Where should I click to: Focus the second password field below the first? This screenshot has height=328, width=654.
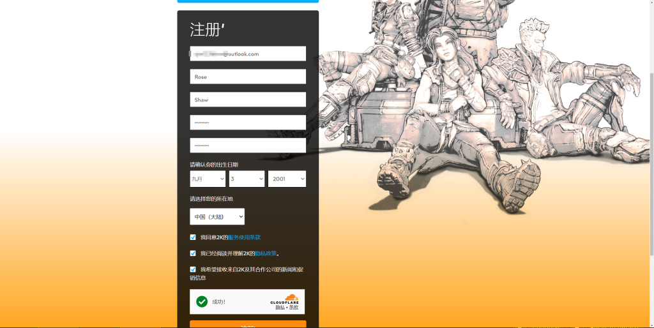click(248, 145)
